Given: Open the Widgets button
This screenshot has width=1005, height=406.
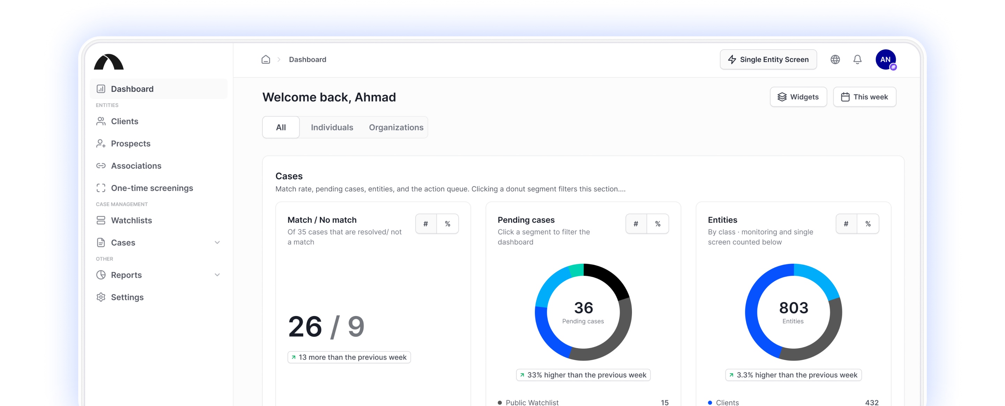Looking at the screenshot, I should click(798, 97).
